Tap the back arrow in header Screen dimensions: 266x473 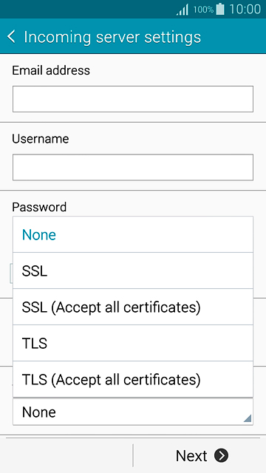tap(11, 37)
